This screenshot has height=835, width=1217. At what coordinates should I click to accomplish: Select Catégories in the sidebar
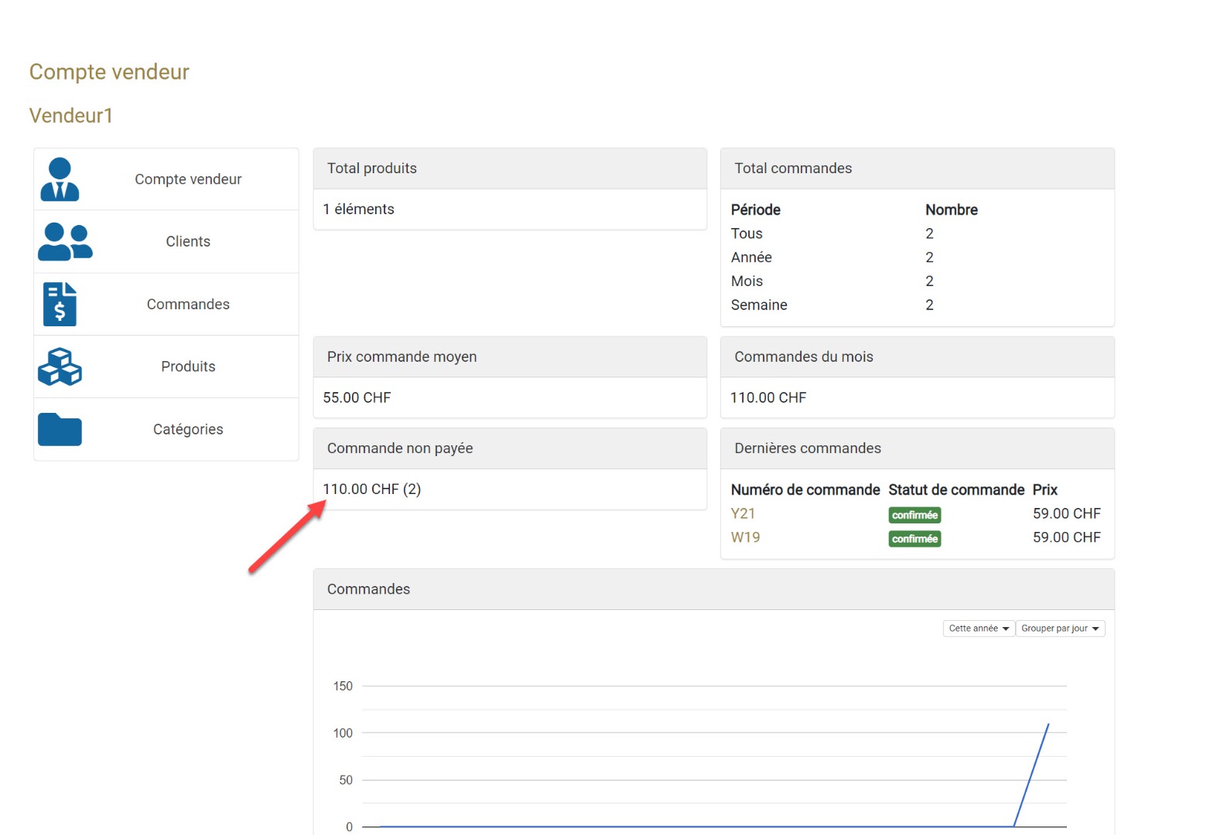pyautogui.click(x=188, y=430)
